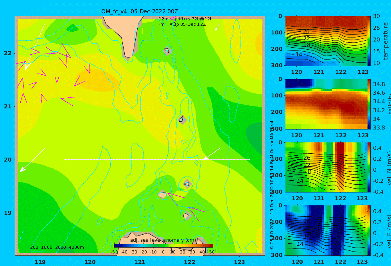
Task: Click the 'temperature' axis label
Action: pos(386,41)
